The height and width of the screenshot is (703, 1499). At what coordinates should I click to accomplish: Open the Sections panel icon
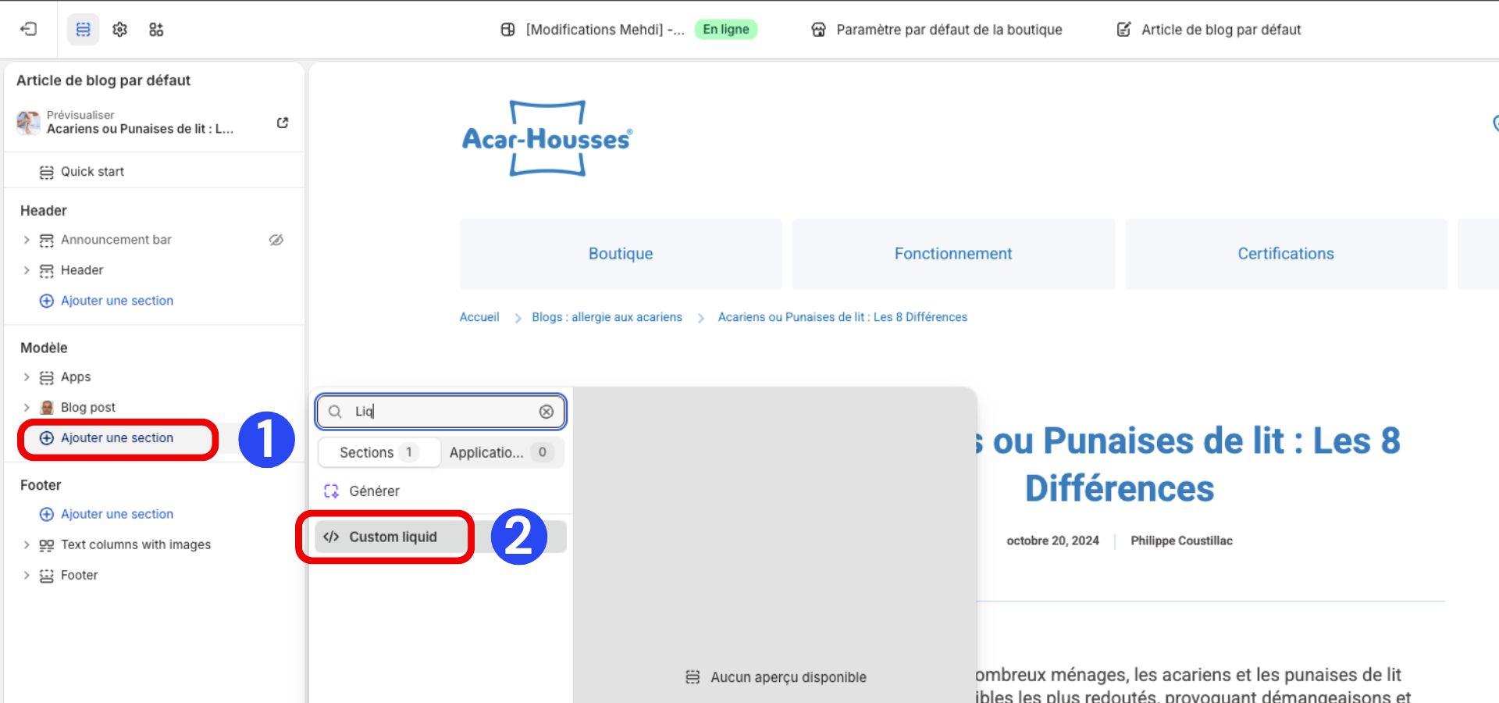coord(84,29)
